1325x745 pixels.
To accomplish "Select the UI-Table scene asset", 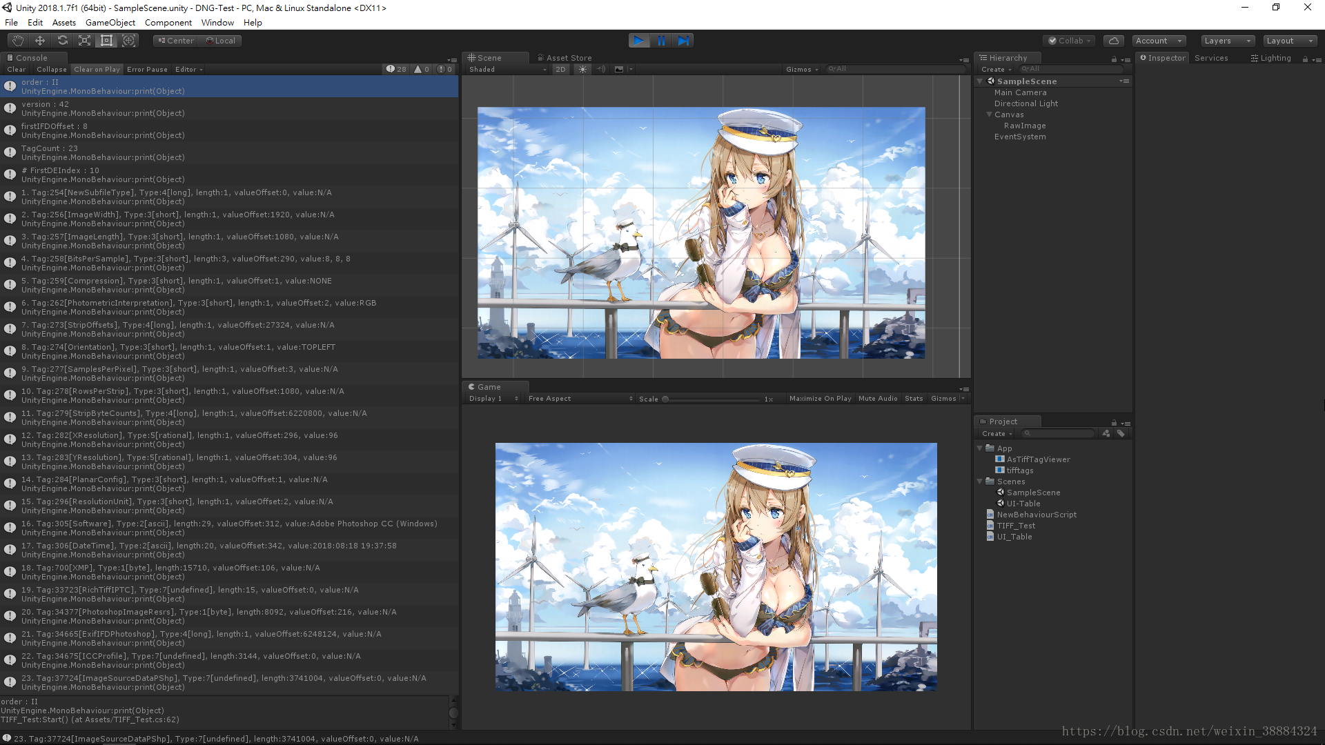I will 1023,504.
